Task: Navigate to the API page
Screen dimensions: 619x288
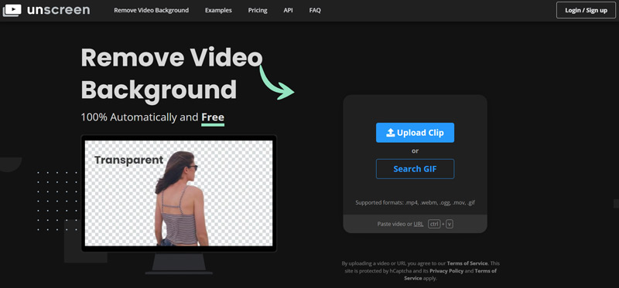Action: [288, 10]
